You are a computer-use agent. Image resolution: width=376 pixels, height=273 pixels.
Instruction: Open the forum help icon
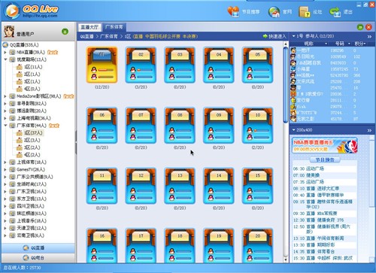click(x=305, y=12)
